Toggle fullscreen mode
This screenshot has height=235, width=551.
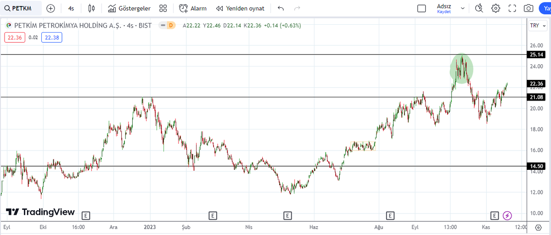click(x=512, y=8)
